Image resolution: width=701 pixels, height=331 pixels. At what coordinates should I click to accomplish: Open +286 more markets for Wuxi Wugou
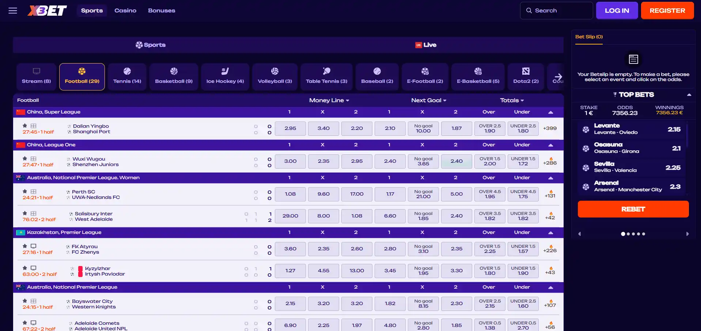tap(550, 161)
